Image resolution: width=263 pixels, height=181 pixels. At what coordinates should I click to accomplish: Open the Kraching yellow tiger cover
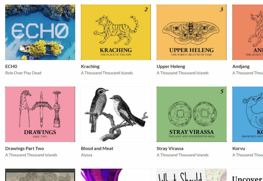click(x=116, y=32)
